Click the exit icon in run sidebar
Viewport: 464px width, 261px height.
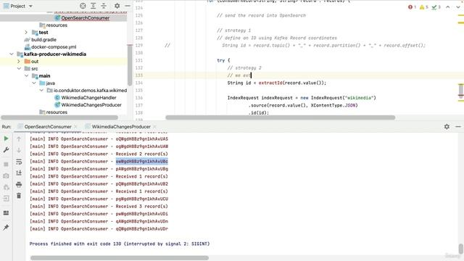tap(6, 198)
